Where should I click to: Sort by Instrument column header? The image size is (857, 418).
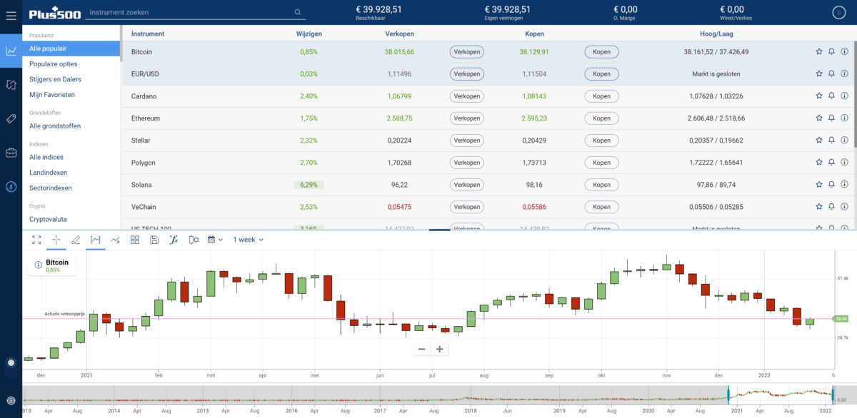tap(148, 34)
